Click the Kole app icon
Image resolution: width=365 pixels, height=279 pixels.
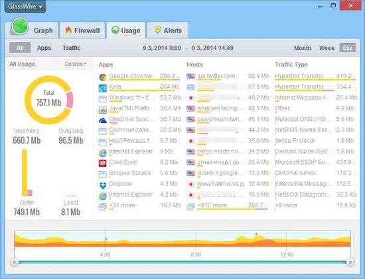coord(102,88)
